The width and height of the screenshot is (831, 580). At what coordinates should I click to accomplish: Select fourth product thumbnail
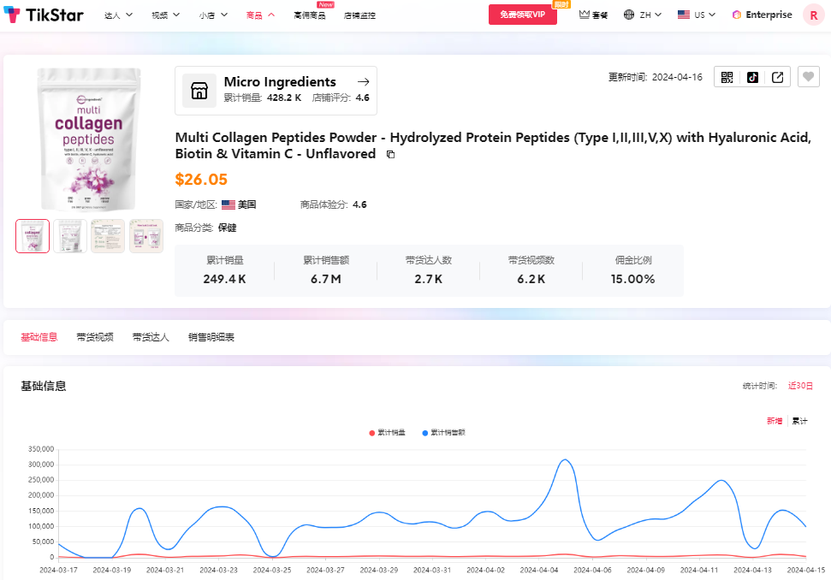point(146,236)
